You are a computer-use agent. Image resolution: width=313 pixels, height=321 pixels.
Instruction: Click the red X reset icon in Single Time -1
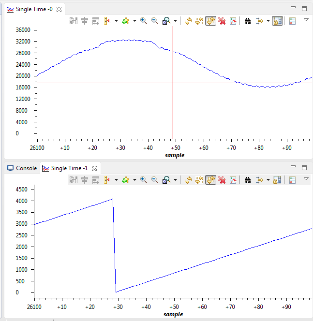click(222, 180)
